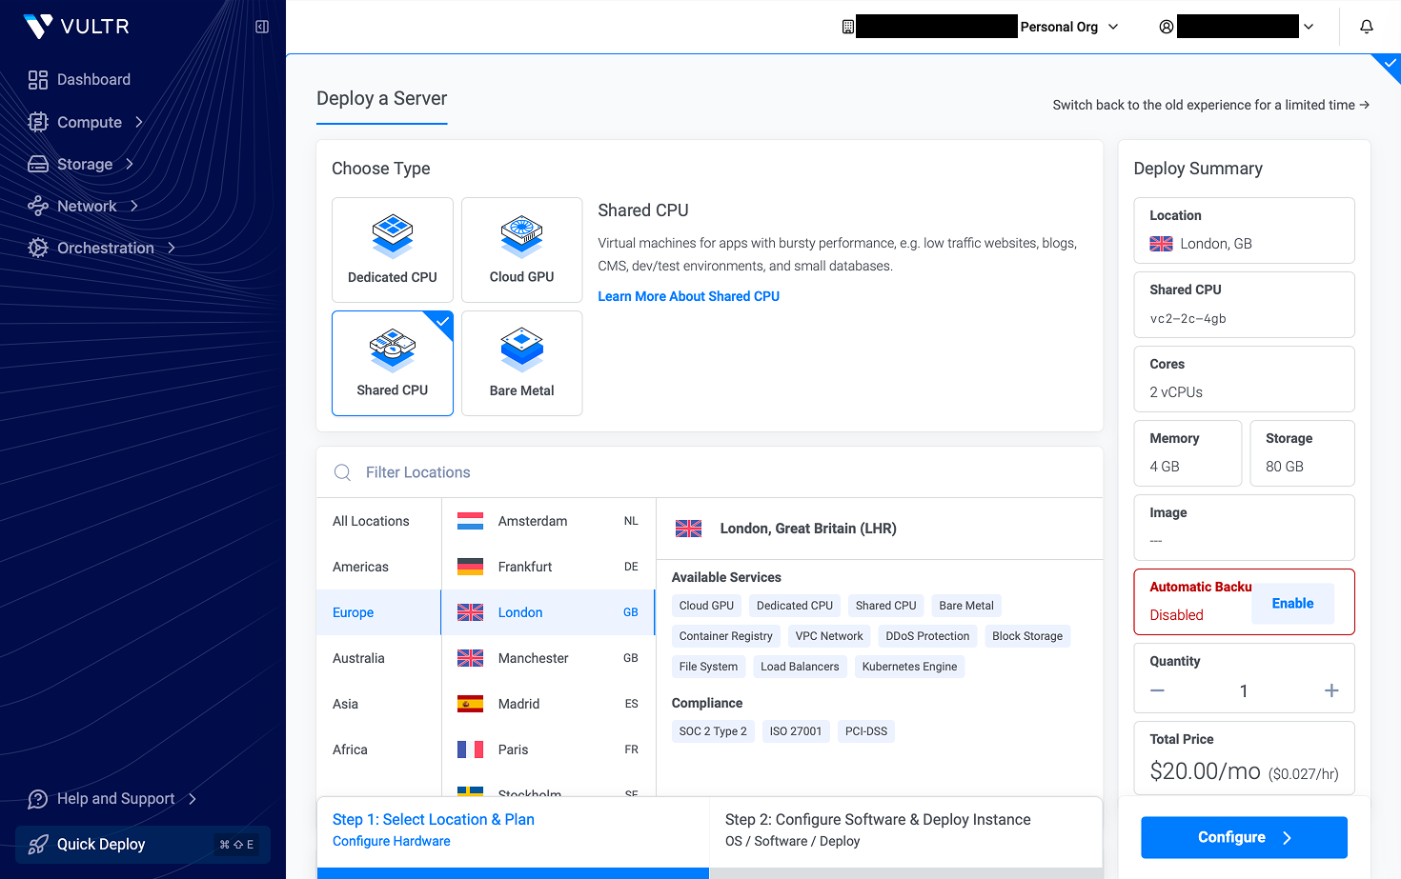Image resolution: width=1401 pixels, height=879 pixels.
Task: Choose the Paris location
Action: point(548,749)
